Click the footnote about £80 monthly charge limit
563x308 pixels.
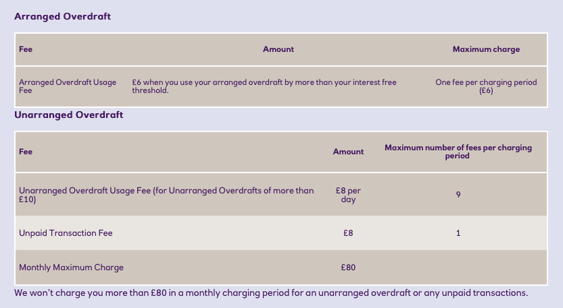[x=270, y=293]
